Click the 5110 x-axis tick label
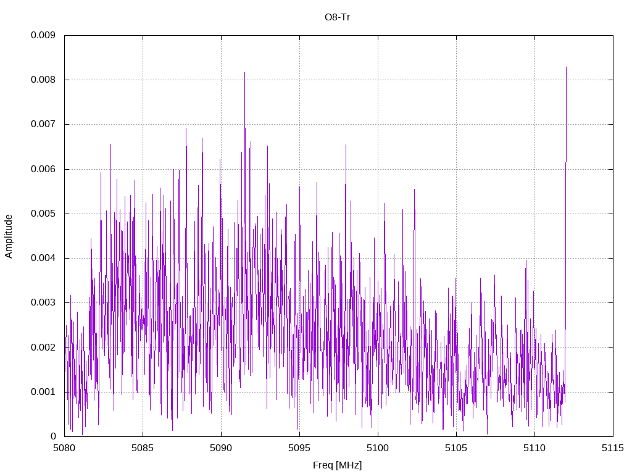The image size is (632, 474). (x=534, y=448)
